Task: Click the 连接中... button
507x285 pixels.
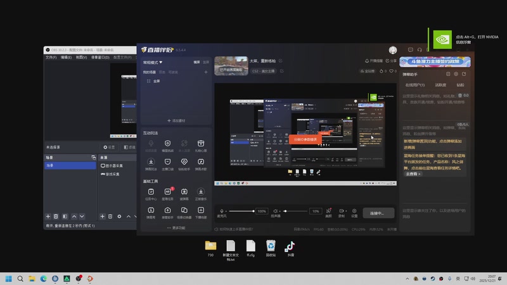Action: click(378, 213)
